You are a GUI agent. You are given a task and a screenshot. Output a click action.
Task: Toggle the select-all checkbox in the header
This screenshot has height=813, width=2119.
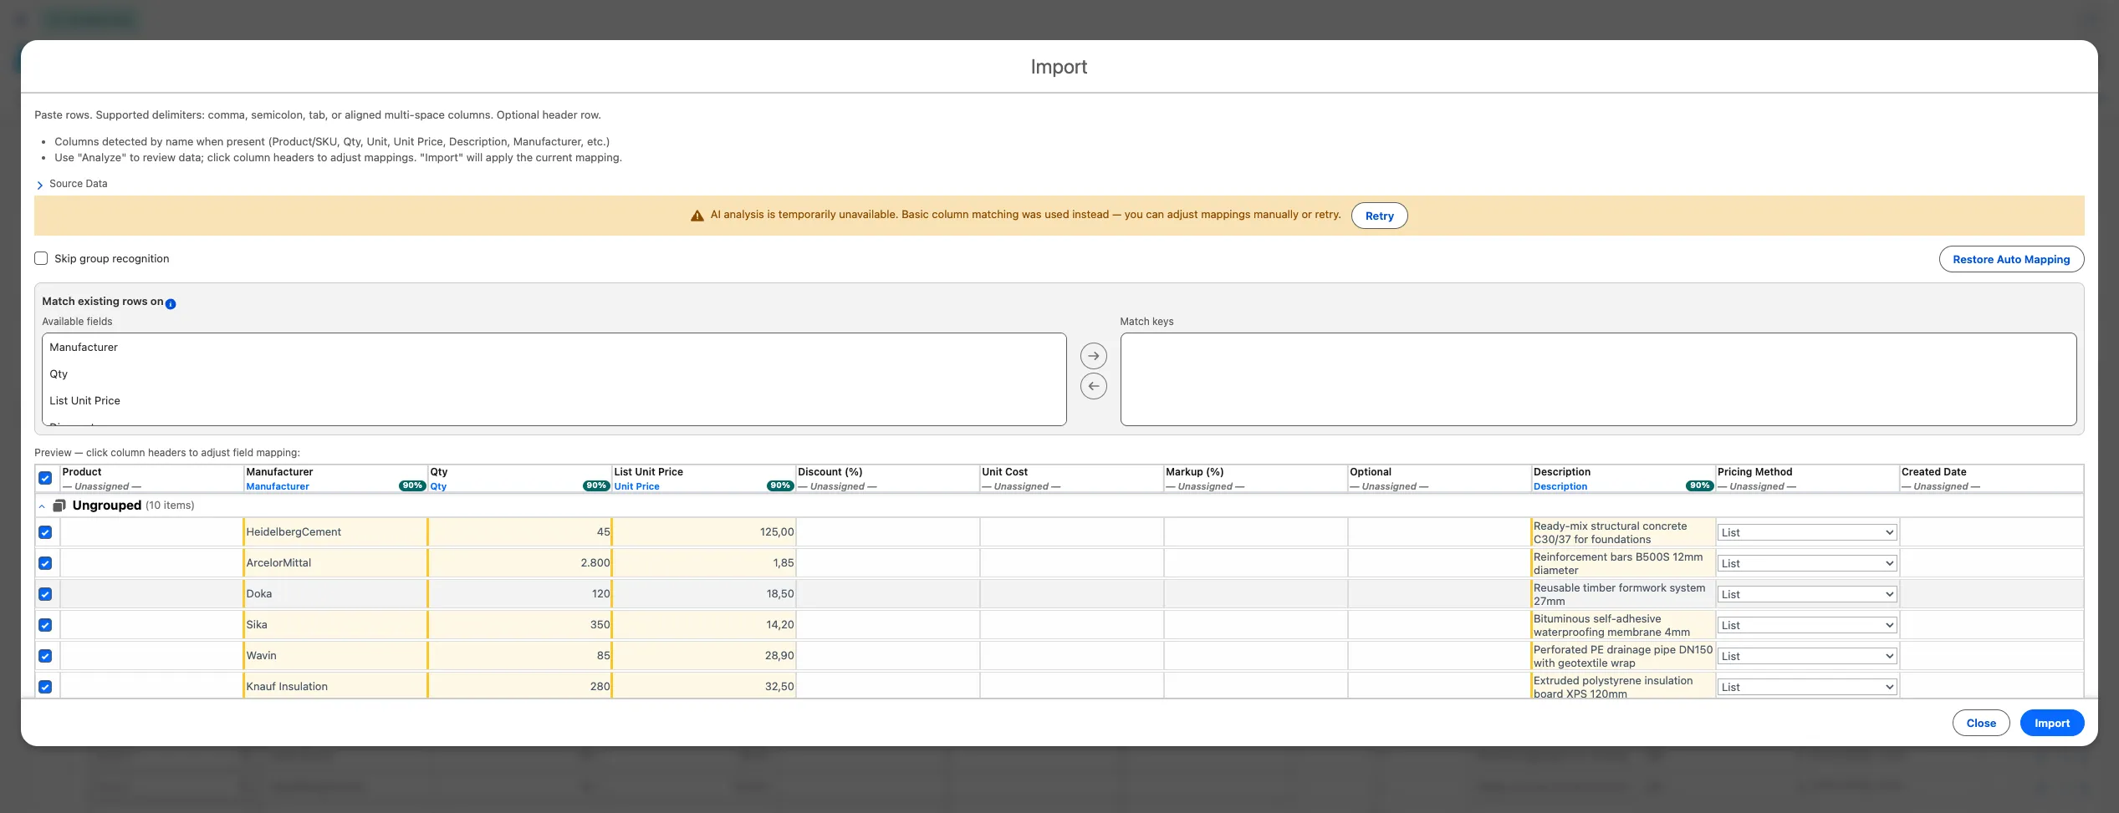coord(45,479)
